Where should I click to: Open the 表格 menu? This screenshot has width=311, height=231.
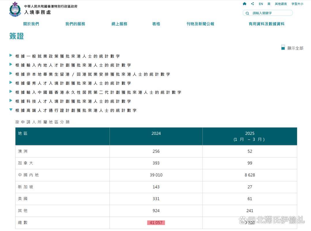[x=156, y=24]
